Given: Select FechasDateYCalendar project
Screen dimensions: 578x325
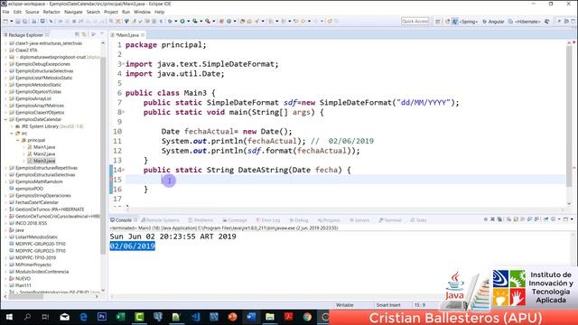Looking at the screenshot, I should [37, 202].
